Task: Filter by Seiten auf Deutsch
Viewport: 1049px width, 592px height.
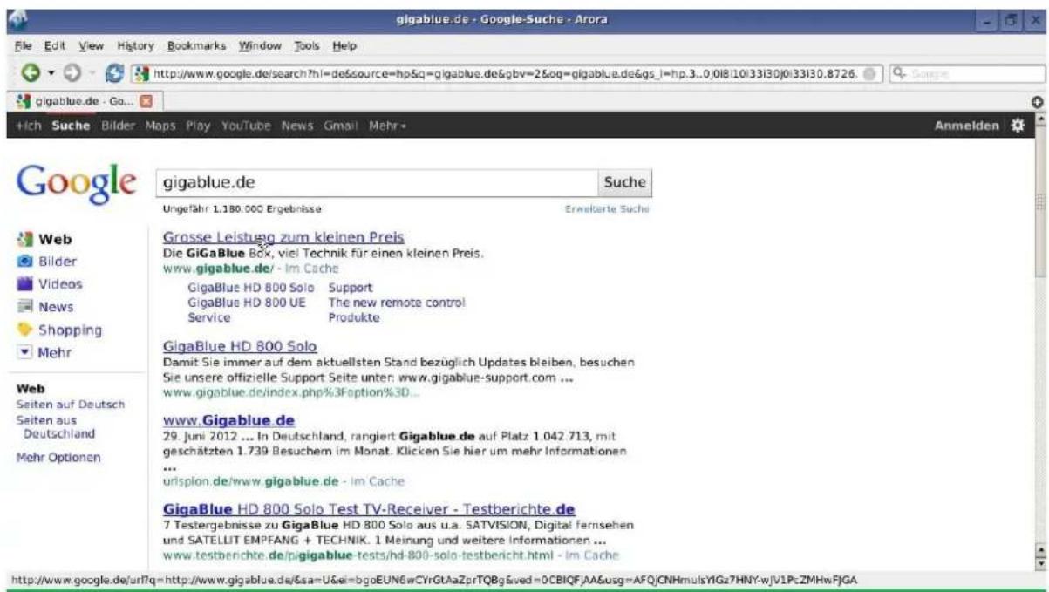Action: (x=71, y=405)
